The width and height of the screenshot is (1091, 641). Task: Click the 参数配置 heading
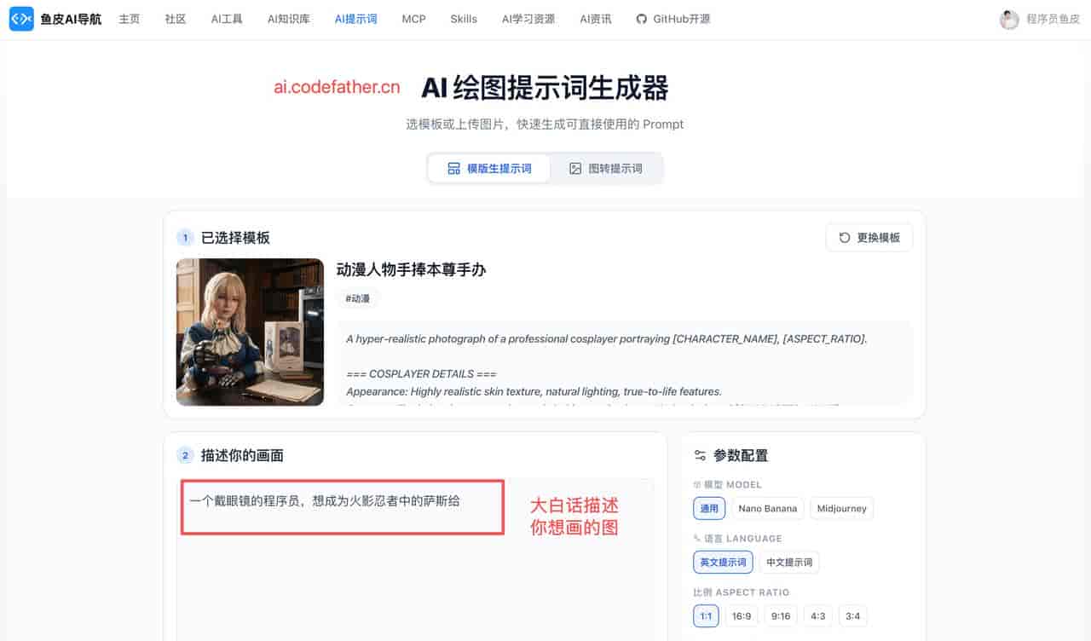[741, 455]
